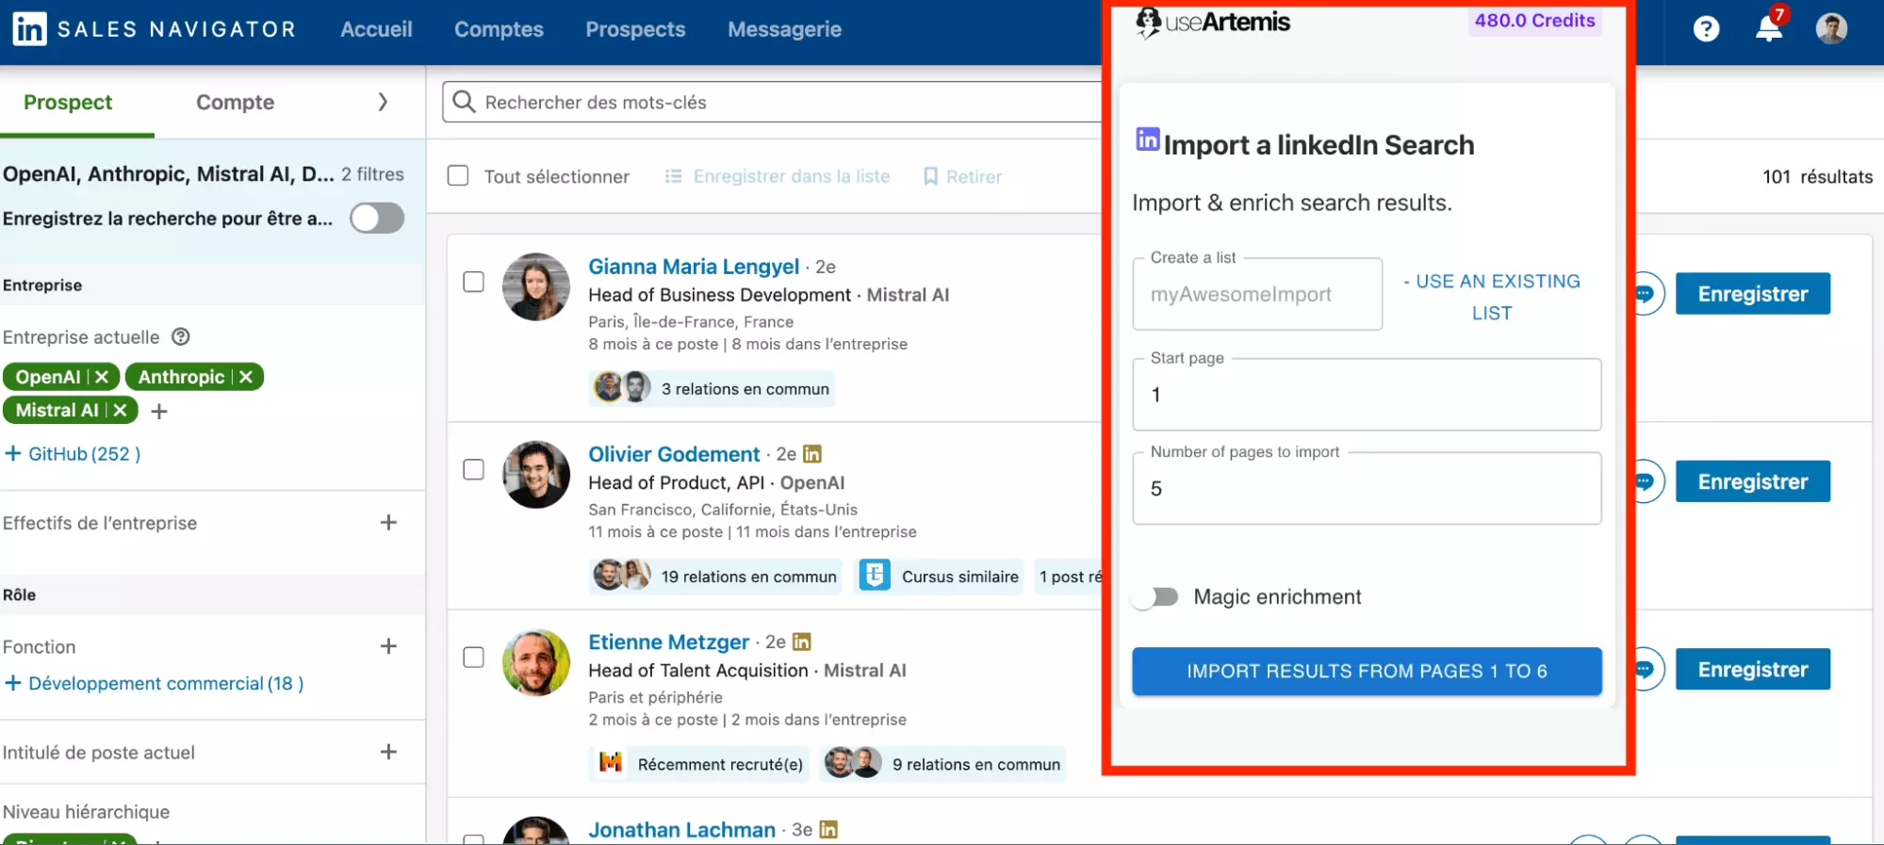Click LinkedIn badge next to Olivier Godement

[x=811, y=454]
